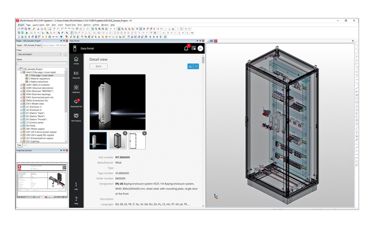Open Pages panel title dropdown arrow

61,41
